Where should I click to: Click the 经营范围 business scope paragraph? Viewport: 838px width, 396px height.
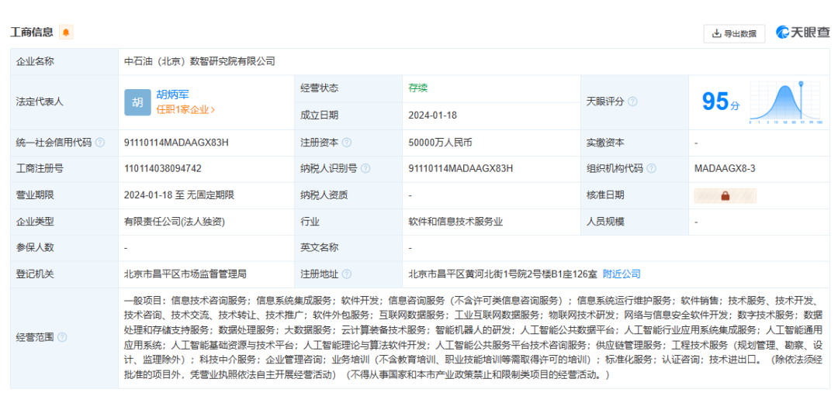[x=473, y=338]
